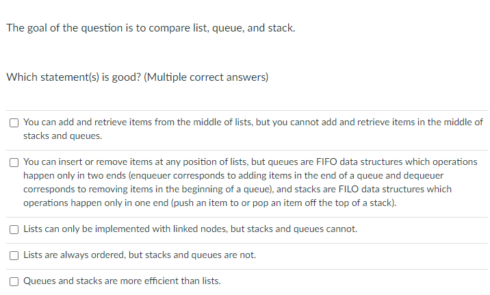The image size is (490, 295).
Task: Tick the checkbox for the FIFO and FILO statement
Action: pyautogui.click(x=14, y=162)
